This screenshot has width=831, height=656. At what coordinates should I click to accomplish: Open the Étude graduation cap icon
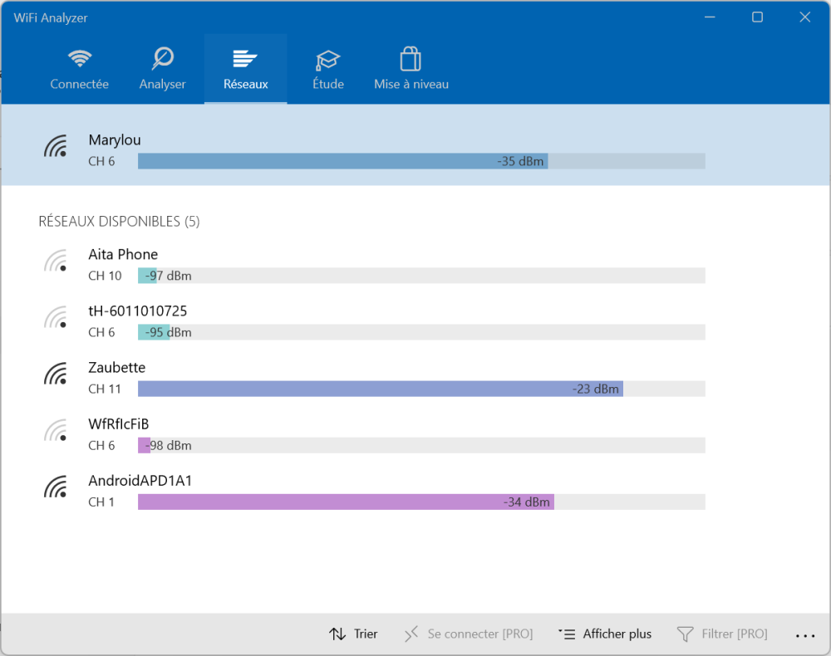[x=328, y=60]
